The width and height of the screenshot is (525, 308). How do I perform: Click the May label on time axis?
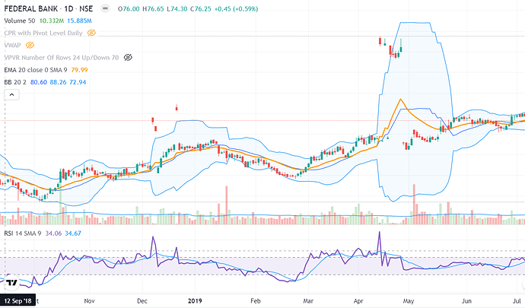(x=409, y=301)
